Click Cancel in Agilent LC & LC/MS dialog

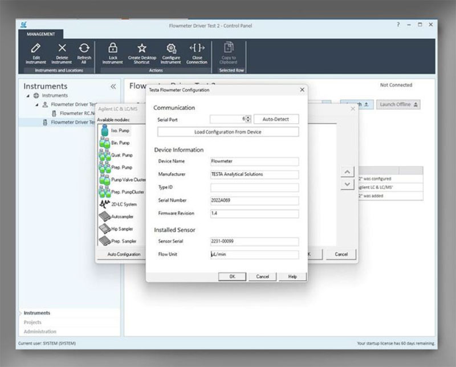(x=341, y=255)
